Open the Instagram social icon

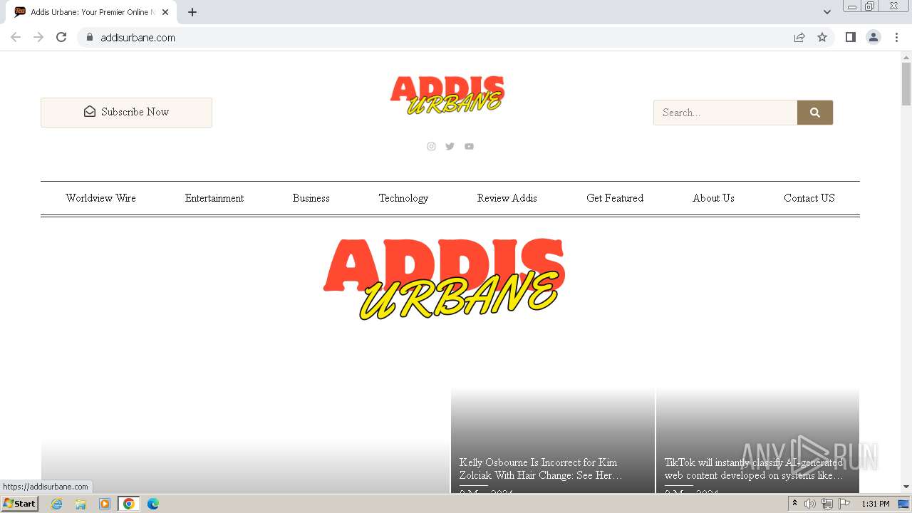pyautogui.click(x=431, y=146)
